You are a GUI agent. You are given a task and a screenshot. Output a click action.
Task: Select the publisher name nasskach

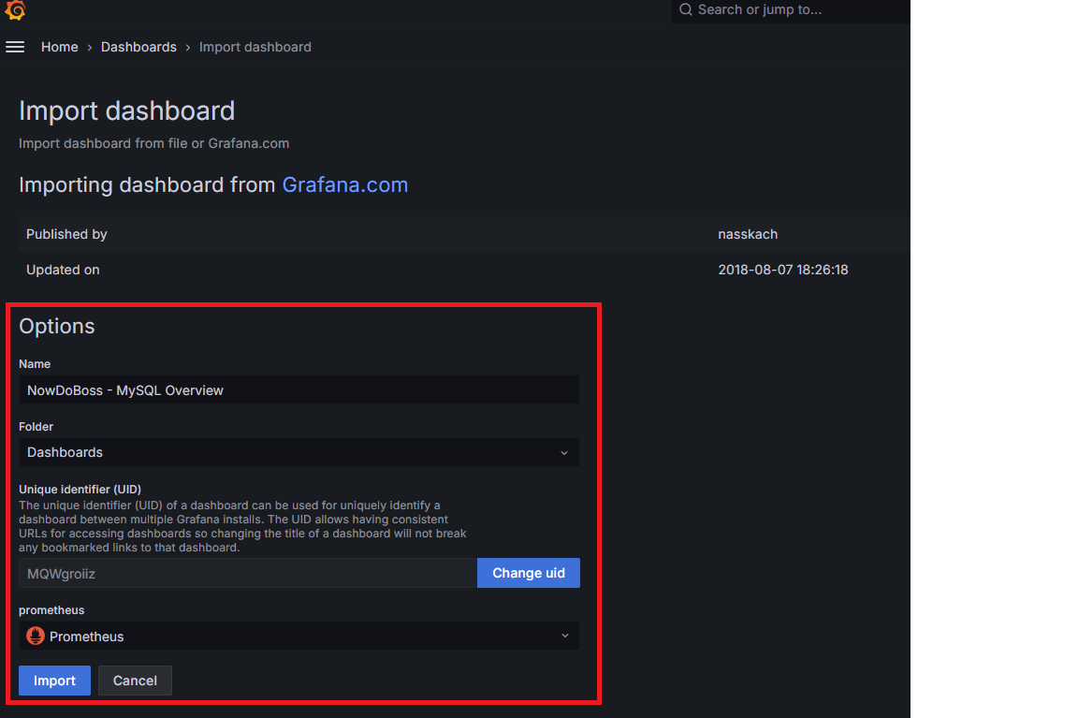pos(748,235)
